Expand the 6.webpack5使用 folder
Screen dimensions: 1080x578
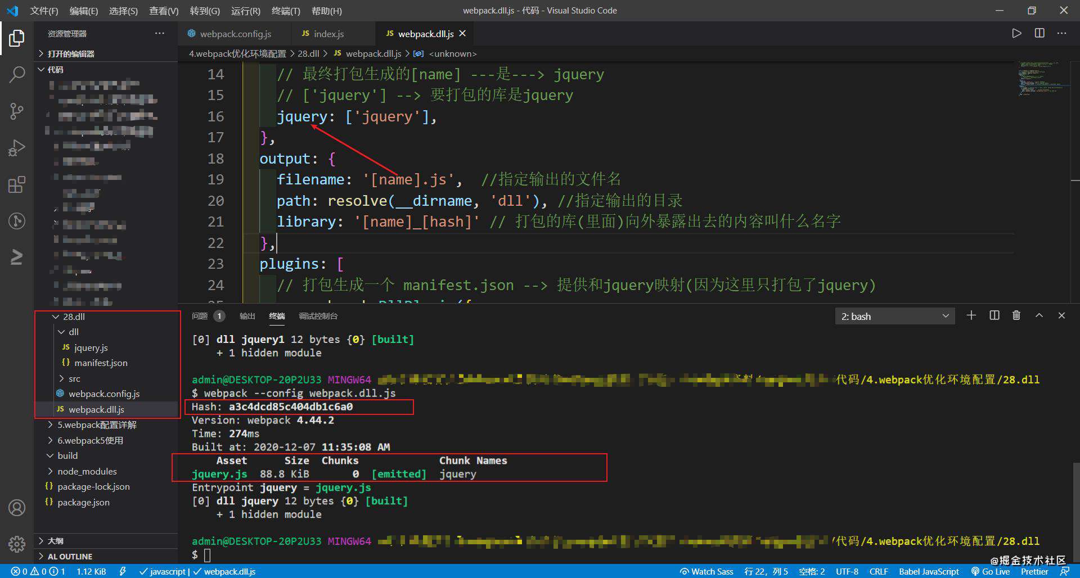(x=106, y=440)
